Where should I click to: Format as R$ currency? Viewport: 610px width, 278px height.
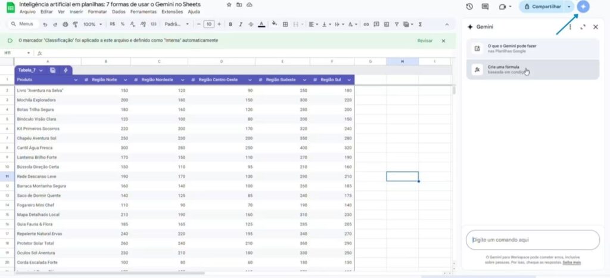pyautogui.click(x=113, y=24)
